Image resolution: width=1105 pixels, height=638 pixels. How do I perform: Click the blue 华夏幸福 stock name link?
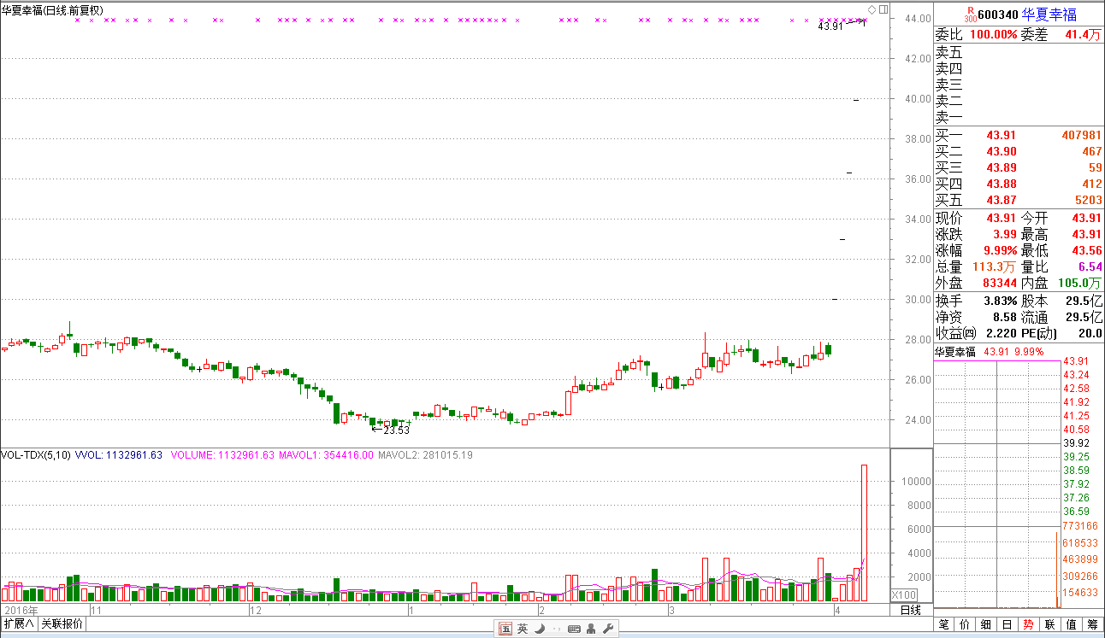point(1049,15)
